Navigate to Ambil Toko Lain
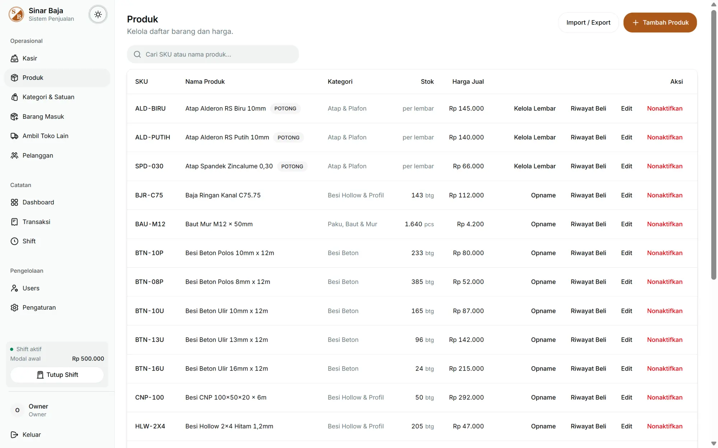 [x=57, y=136]
